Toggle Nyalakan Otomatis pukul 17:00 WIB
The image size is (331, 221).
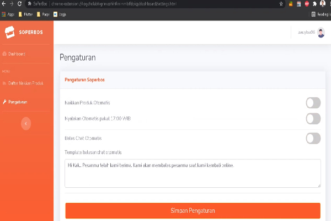(x=313, y=119)
